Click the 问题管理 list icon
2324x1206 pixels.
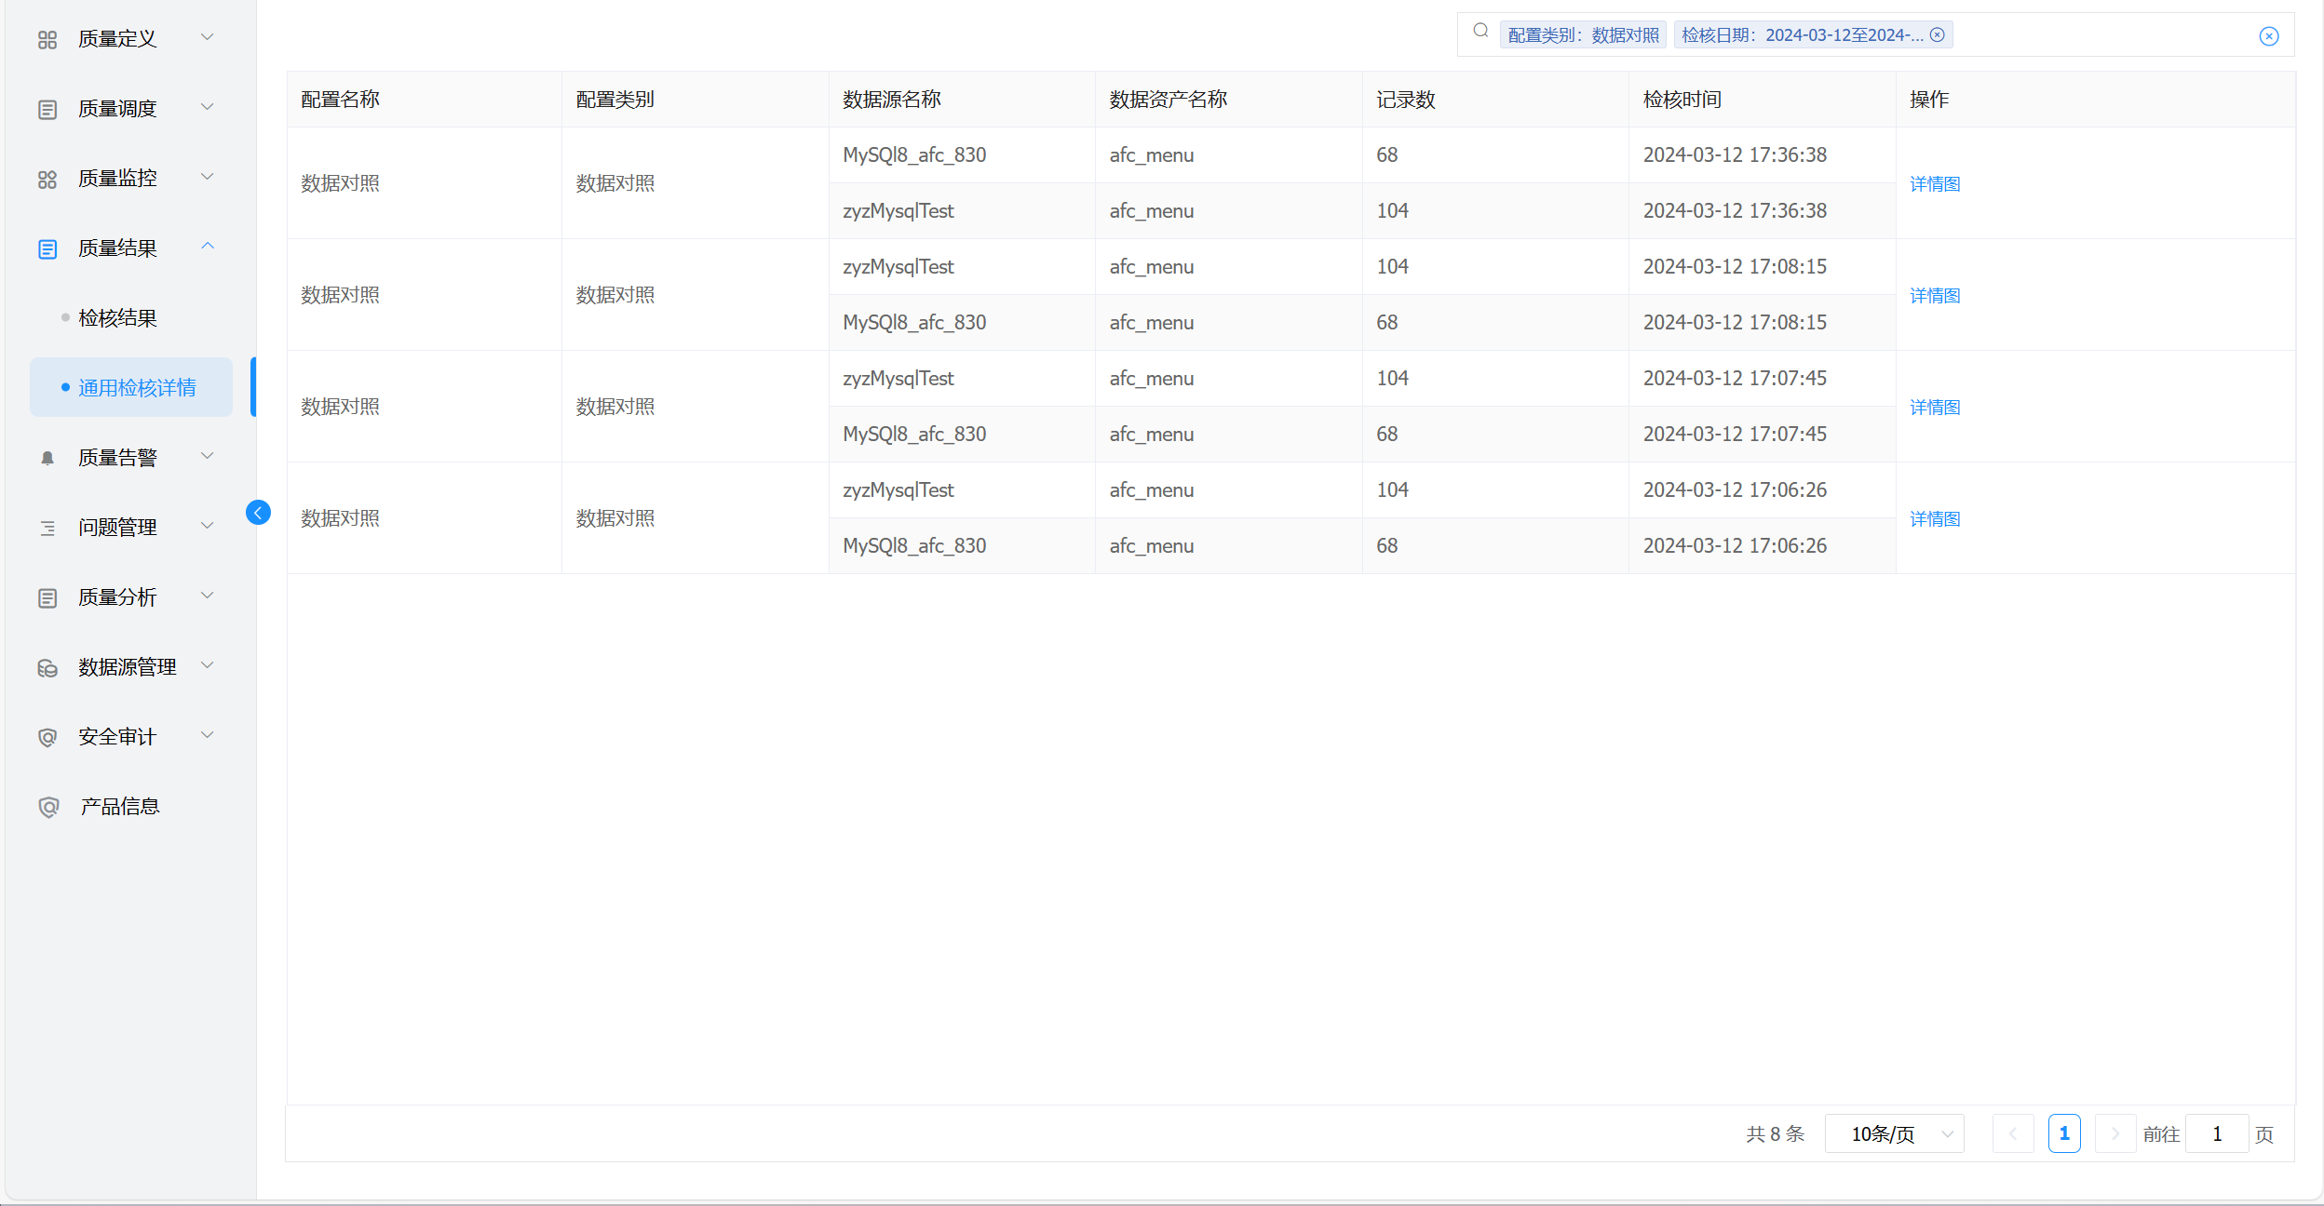(x=47, y=528)
